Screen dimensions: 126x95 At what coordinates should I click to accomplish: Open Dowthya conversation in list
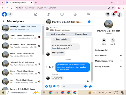21,28
